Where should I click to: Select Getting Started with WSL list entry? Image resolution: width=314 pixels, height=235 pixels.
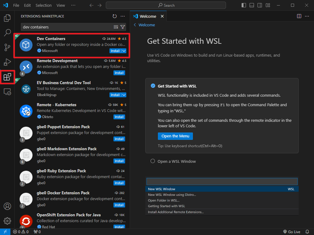pyautogui.click(x=222, y=206)
